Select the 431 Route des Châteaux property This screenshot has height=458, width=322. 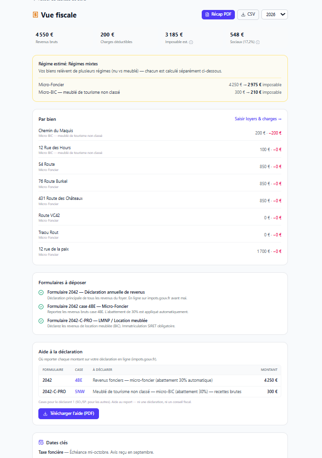160,200
